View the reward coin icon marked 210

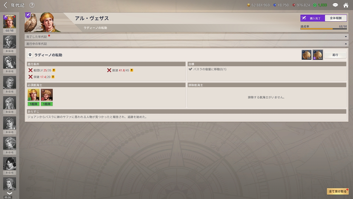(306, 55)
